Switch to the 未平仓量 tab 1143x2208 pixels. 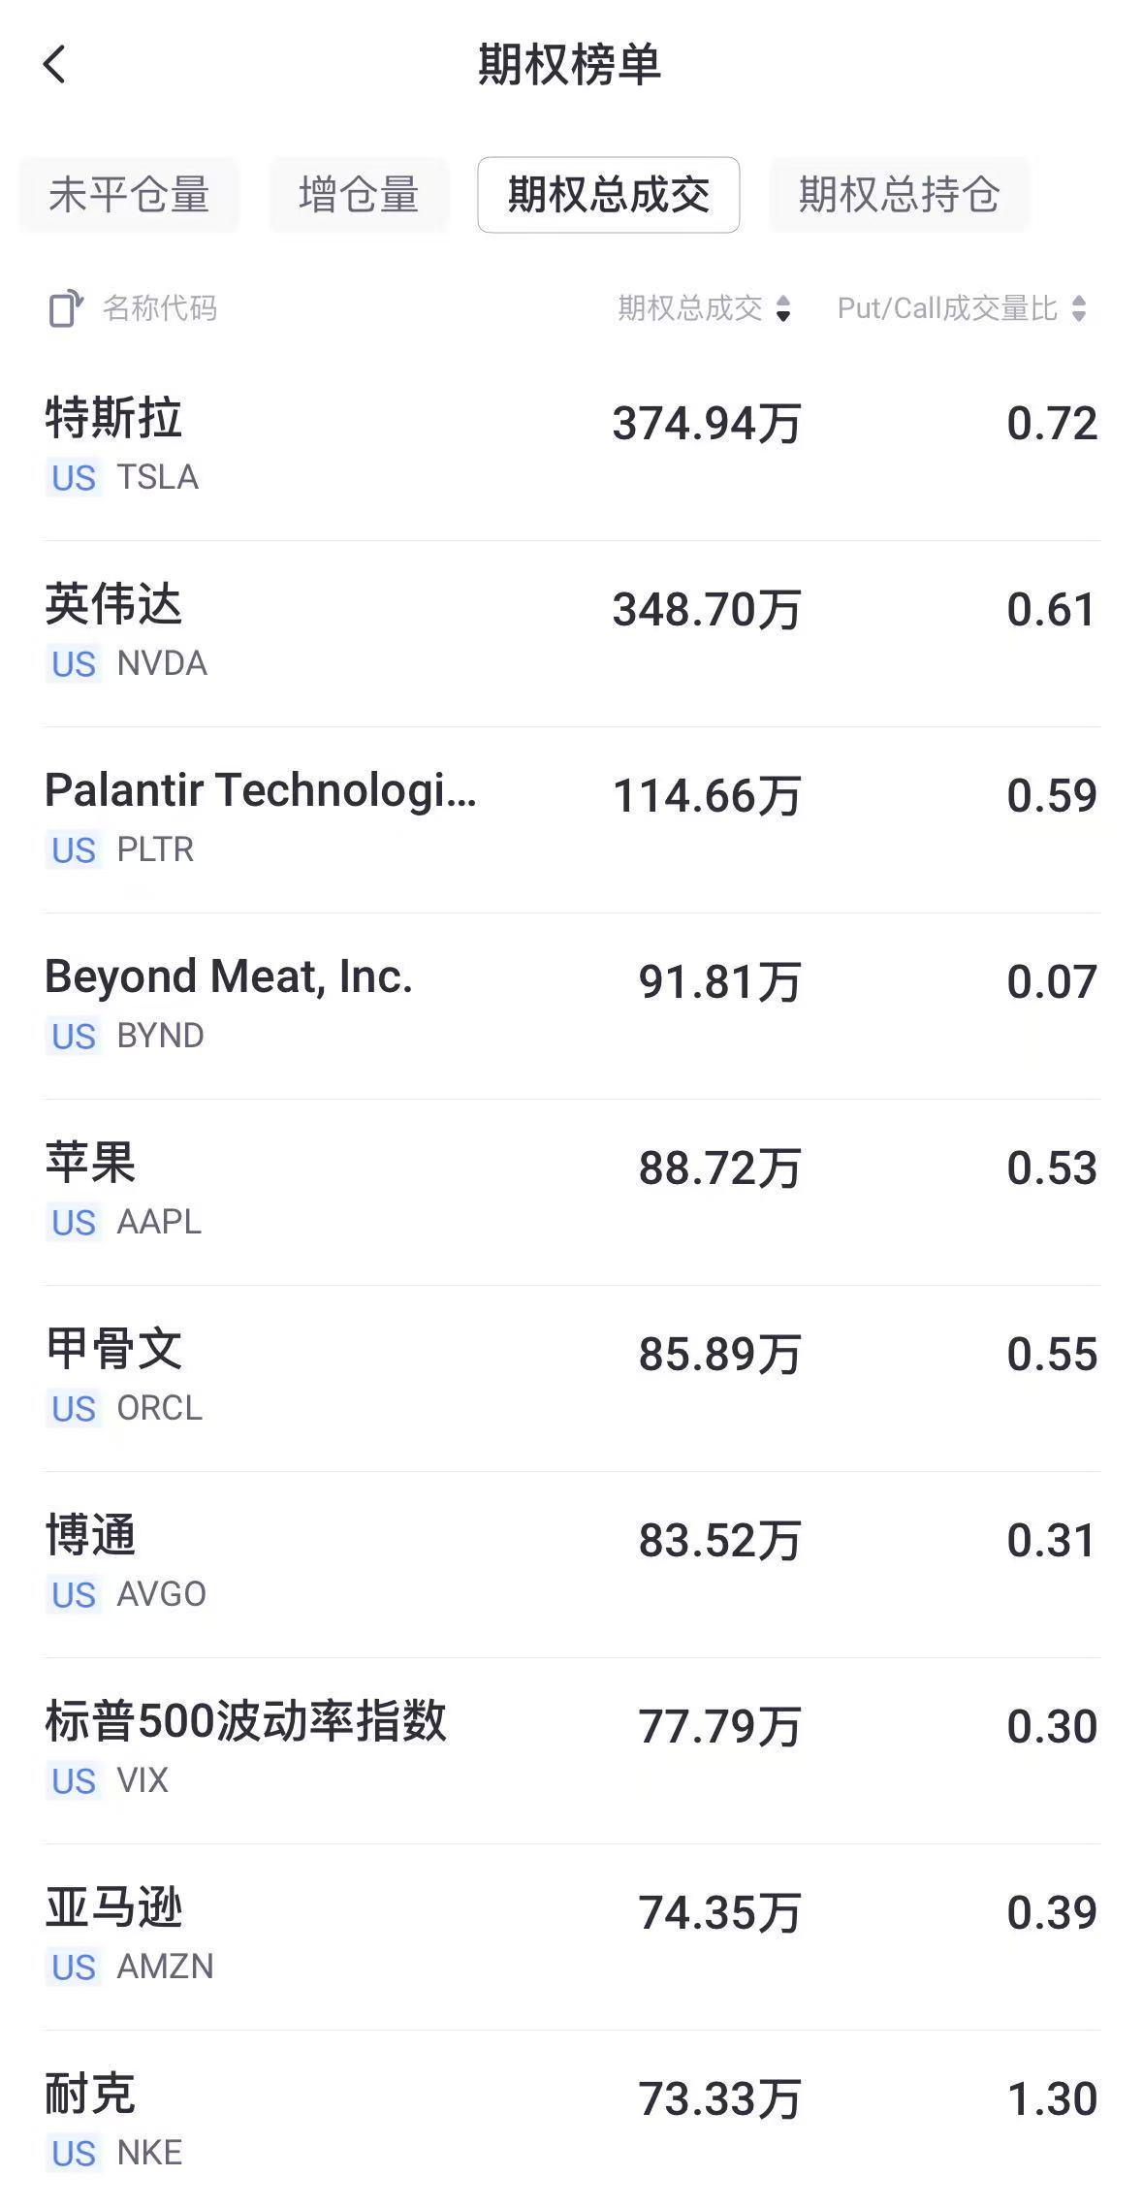pos(129,195)
